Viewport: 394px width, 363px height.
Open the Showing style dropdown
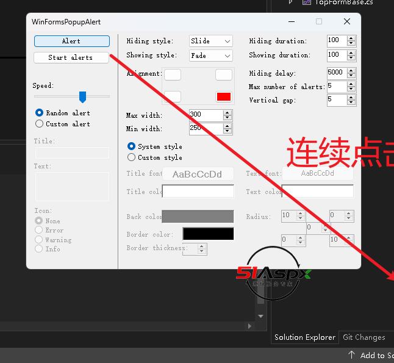(211, 56)
